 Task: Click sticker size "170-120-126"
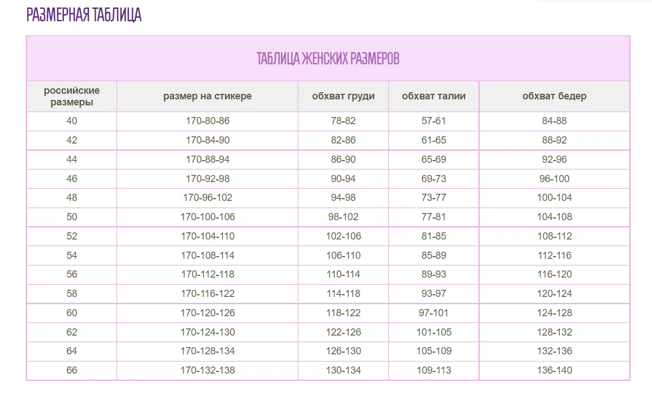click(208, 313)
